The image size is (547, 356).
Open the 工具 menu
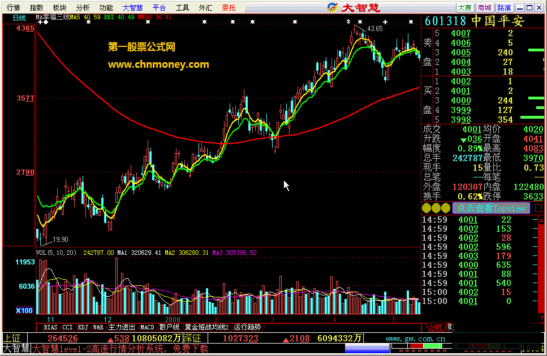[182, 7]
